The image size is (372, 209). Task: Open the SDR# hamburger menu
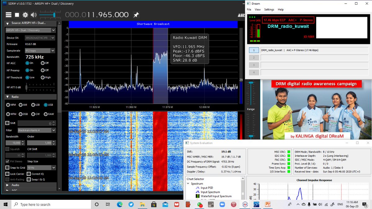click(x=9, y=15)
